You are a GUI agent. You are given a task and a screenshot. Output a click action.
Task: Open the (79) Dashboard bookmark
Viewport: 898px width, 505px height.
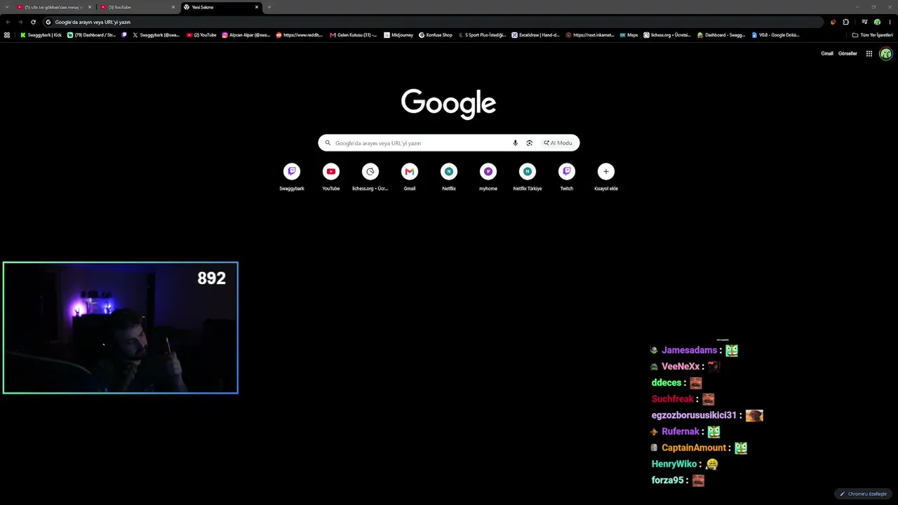tap(91, 34)
